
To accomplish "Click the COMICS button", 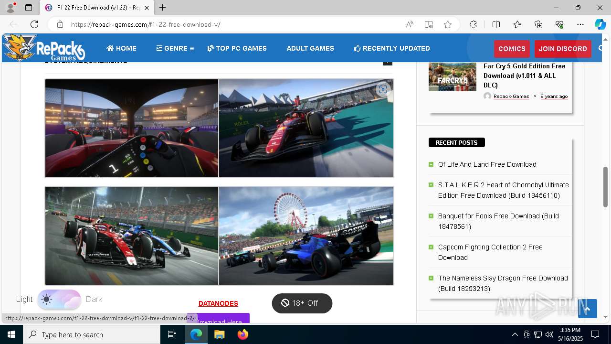I will click(512, 49).
